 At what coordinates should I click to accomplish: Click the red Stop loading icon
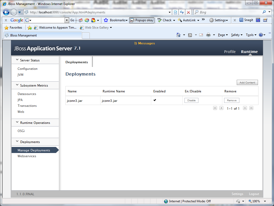coord(188,12)
